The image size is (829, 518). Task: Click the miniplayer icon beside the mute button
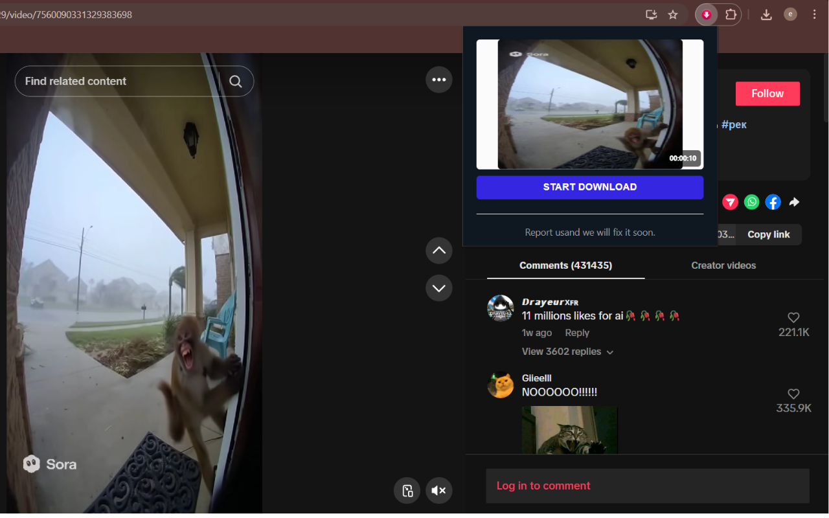click(407, 491)
